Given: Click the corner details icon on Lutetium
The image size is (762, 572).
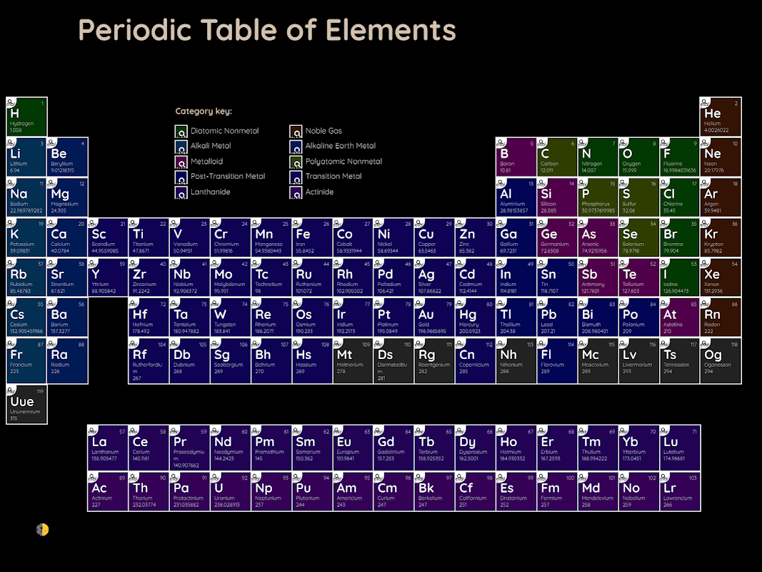Looking at the screenshot, I should click(x=664, y=430).
